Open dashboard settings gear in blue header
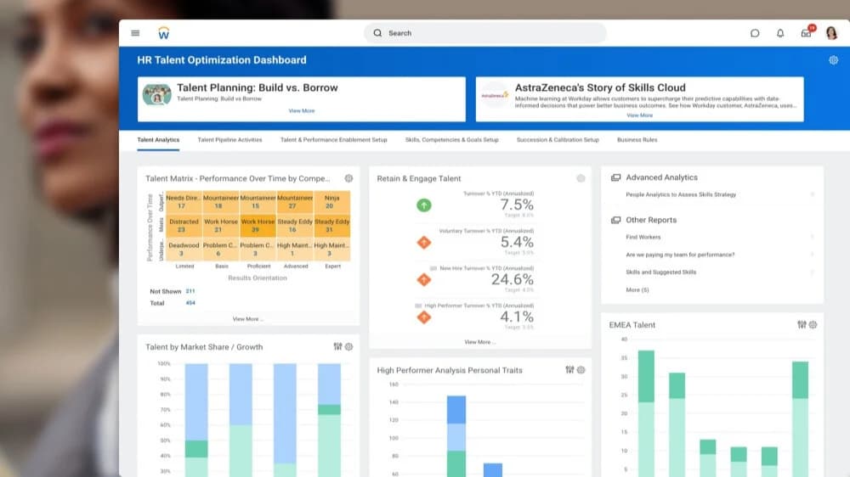The image size is (850, 477). [x=833, y=60]
